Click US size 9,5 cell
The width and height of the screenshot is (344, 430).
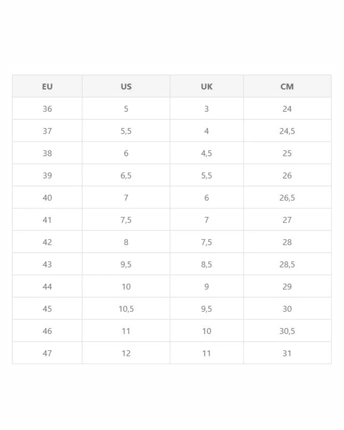(x=126, y=264)
